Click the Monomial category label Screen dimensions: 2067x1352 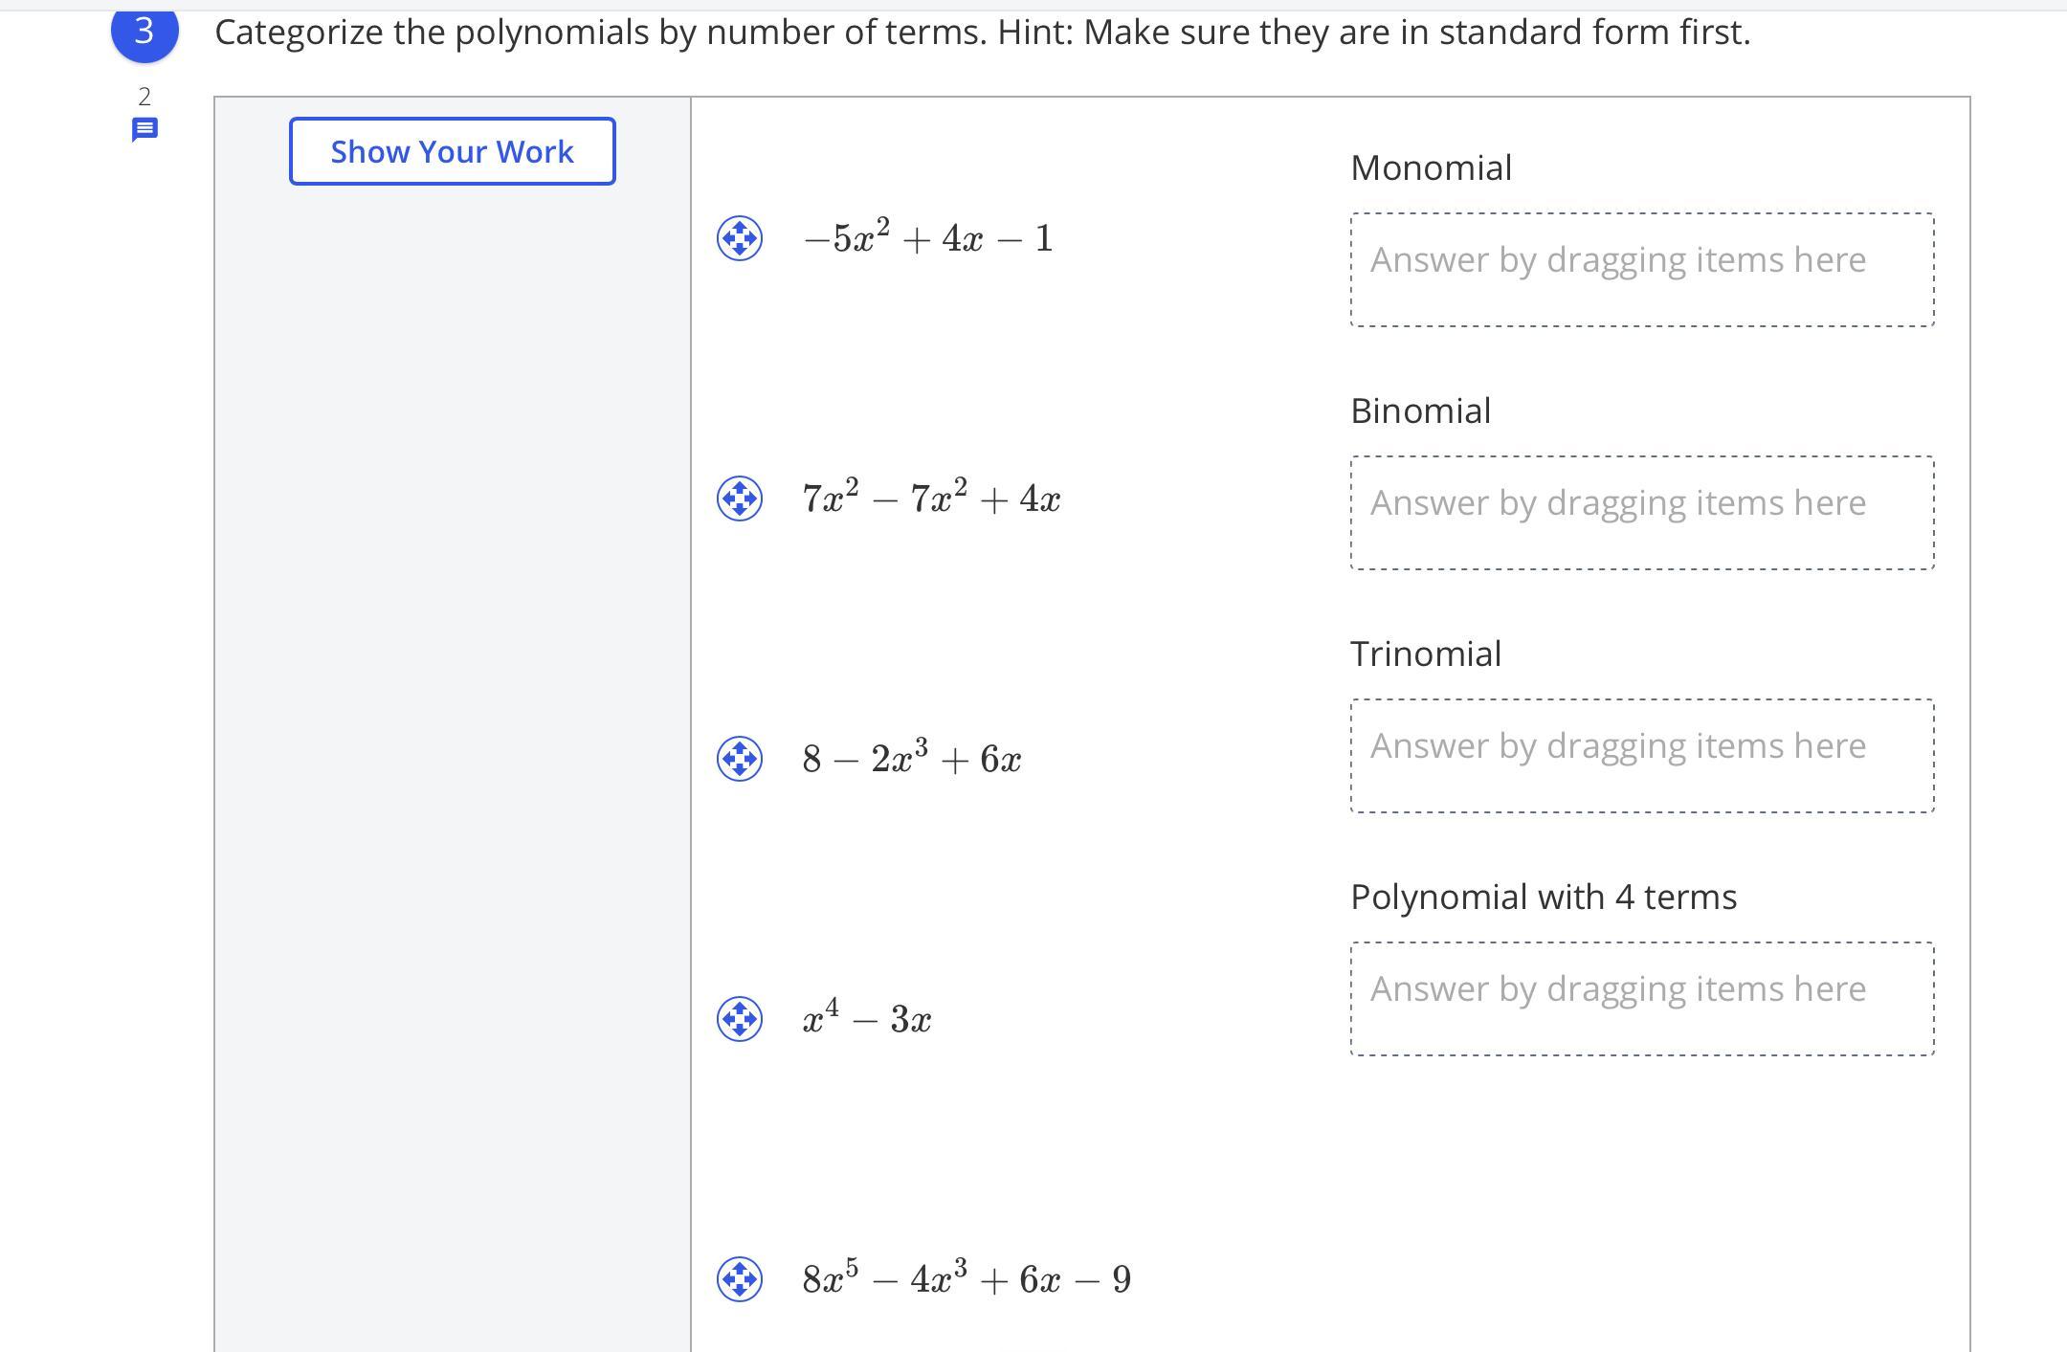coord(1431,168)
